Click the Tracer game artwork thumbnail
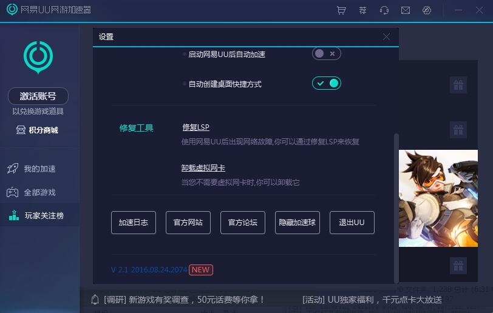Viewport: 493px width, 313px height. 438,198
